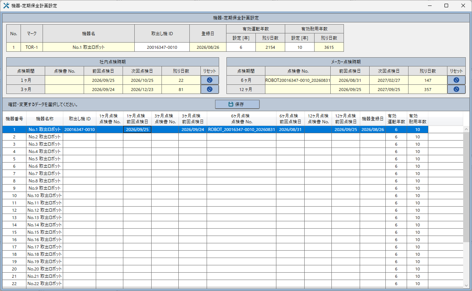Click the No.1 取出ロボット name in header table
The image size is (472, 291).
[x=88, y=47]
